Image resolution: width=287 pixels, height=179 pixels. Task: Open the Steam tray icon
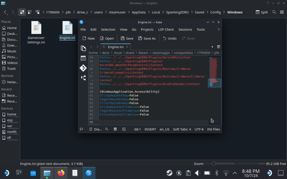[169, 173]
